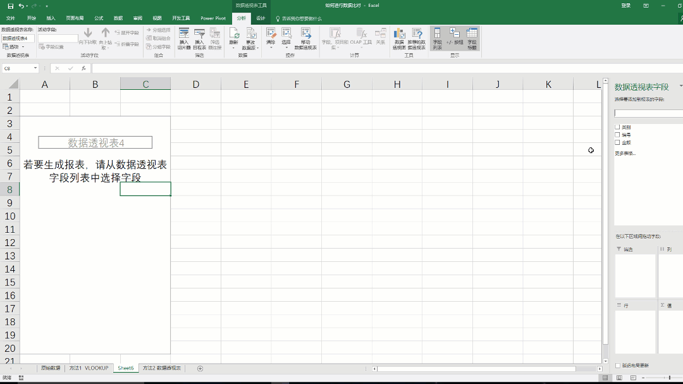Click the Save icon in quick access toolbar
Viewport: 683px width, 384px height.
[x=10, y=6]
